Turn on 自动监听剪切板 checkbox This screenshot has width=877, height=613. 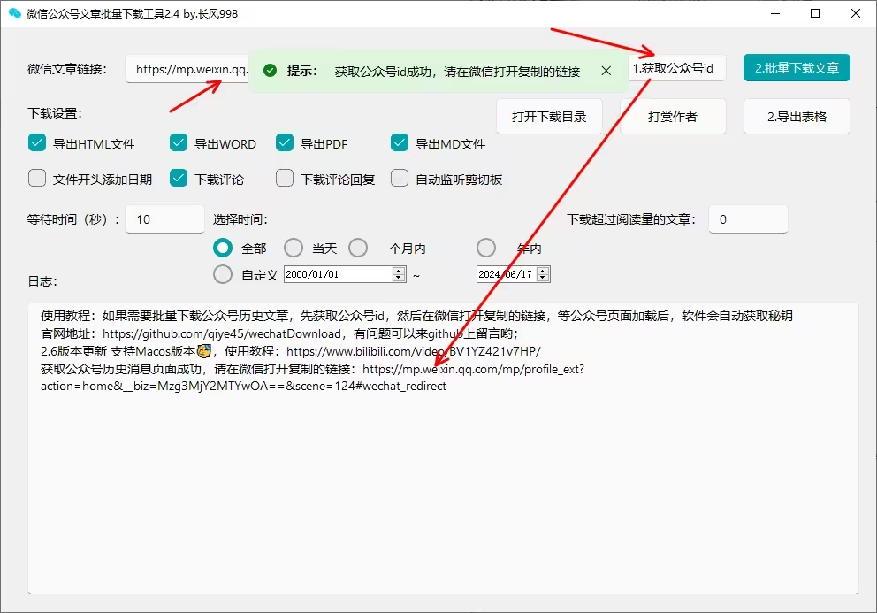[400, 179]
